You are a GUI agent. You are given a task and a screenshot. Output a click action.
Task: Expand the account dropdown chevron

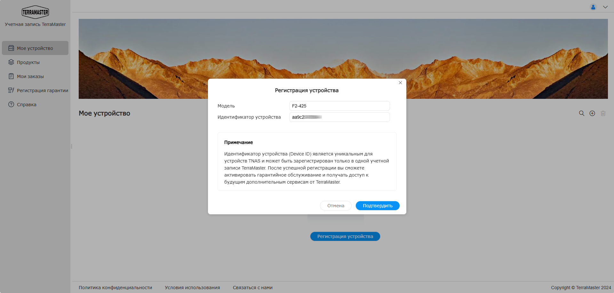(605, 7)
